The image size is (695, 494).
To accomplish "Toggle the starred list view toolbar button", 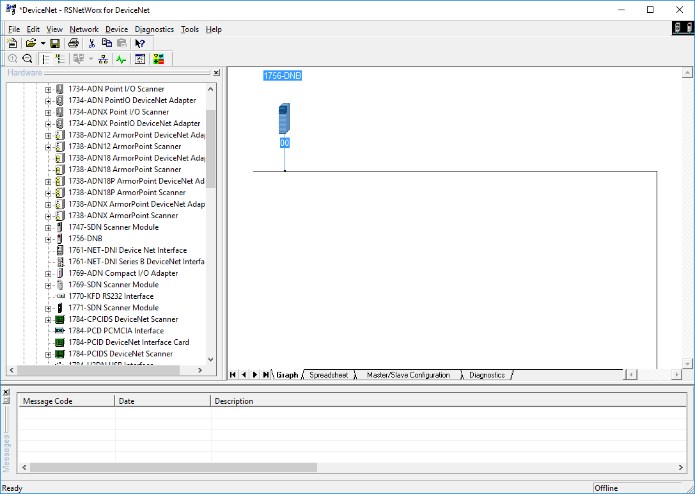I will pyautogui.click(x=60, y=58).
